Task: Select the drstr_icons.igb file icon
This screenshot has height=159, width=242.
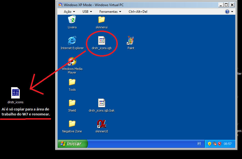Action: point(102,41)
